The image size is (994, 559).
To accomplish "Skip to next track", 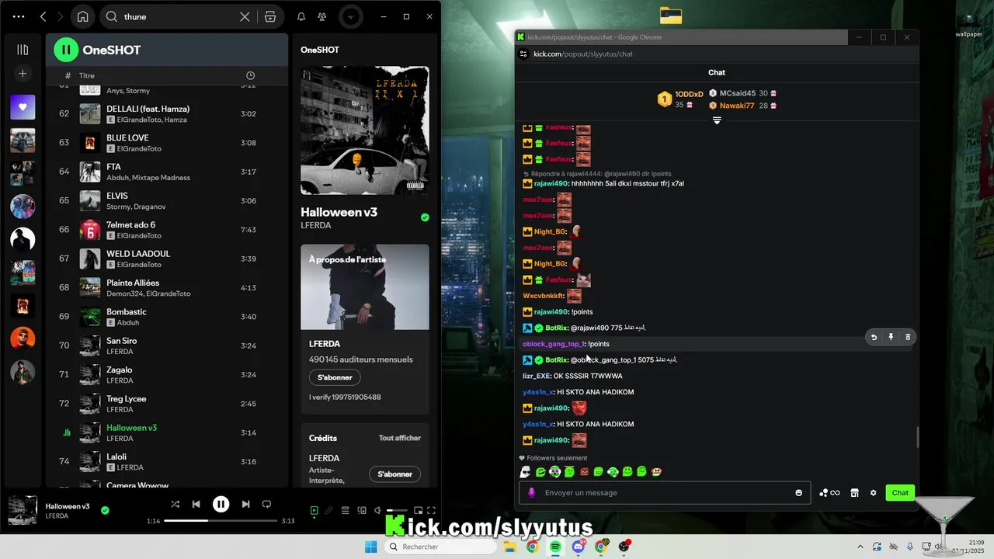I will coord(245,504).
